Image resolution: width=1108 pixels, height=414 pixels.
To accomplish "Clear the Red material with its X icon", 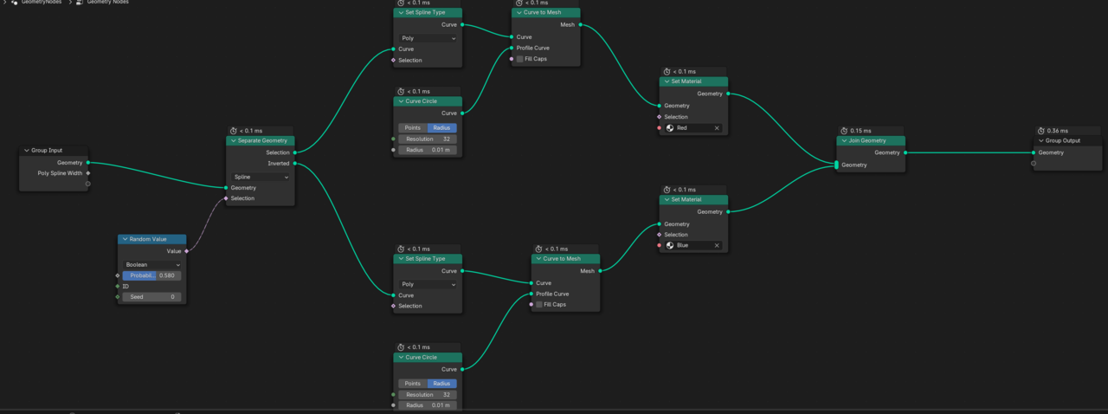I will point(717,127).
